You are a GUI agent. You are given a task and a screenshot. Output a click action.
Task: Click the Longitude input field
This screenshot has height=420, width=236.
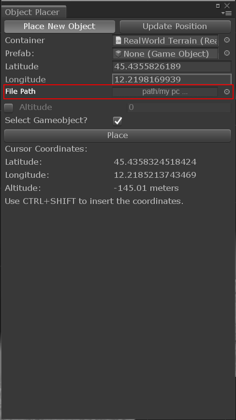tap(172, 79)
